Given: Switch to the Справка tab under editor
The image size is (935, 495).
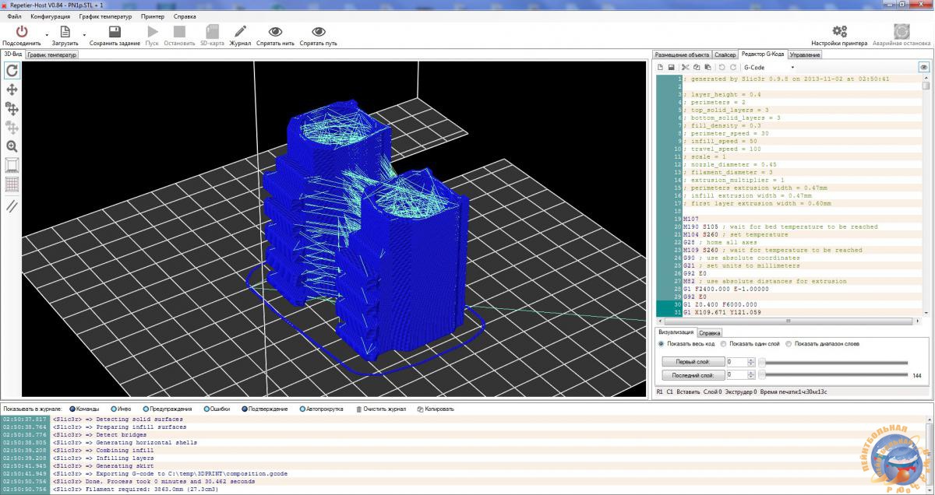Looking at the screenshot, I should tap(710, 332).
